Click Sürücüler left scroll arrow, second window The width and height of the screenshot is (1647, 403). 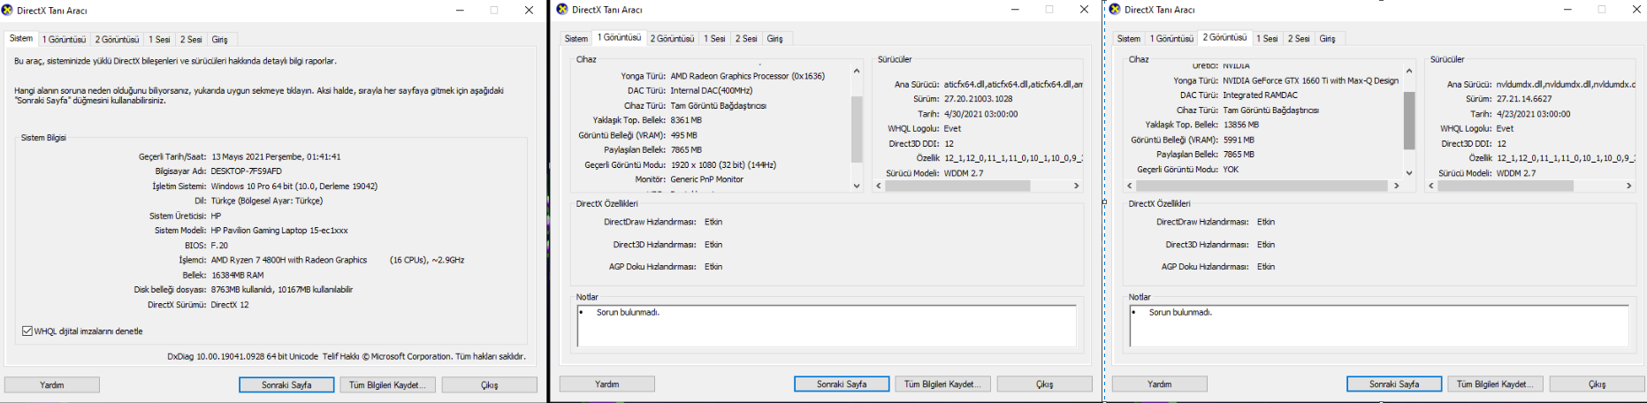tap(879, 186)
